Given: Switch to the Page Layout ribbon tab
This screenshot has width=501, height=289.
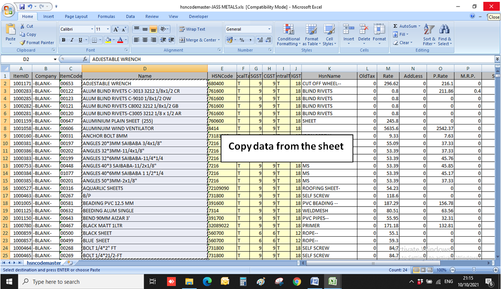Looking at the screenshot, I should point(76,17).
